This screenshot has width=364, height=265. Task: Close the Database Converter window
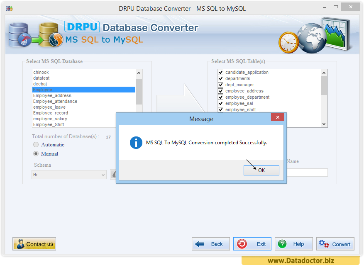pyautogui.click(x=351, y=7)
